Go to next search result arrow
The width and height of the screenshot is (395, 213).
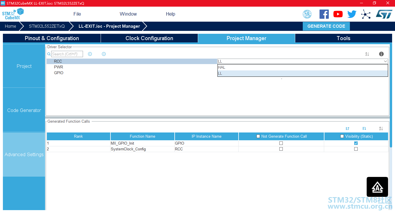104,54
